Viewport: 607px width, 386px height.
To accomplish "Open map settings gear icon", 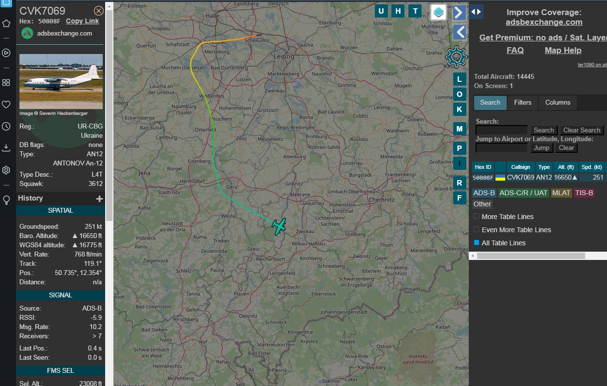I will [456, 57].
